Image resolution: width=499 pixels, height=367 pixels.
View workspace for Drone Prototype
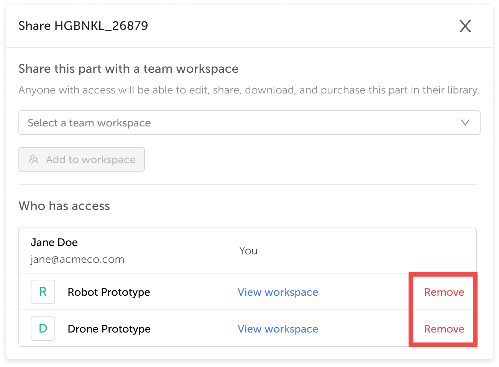277,329
